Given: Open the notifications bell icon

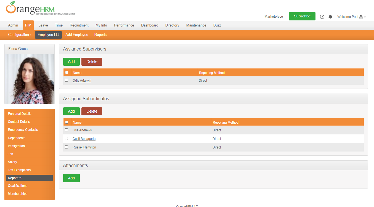Looking at the screenshot, I should coord(330,17).
